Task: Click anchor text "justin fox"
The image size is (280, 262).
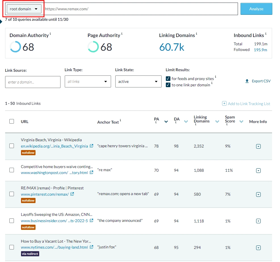Action: coord(107,247)
